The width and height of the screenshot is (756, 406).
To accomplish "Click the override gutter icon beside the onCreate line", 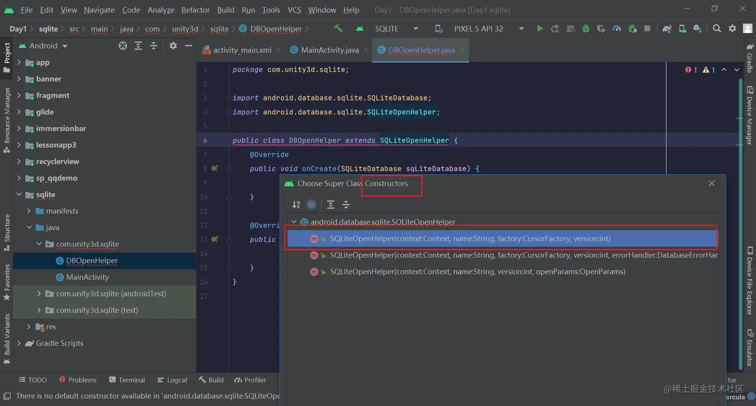I will tap(214, 168).
